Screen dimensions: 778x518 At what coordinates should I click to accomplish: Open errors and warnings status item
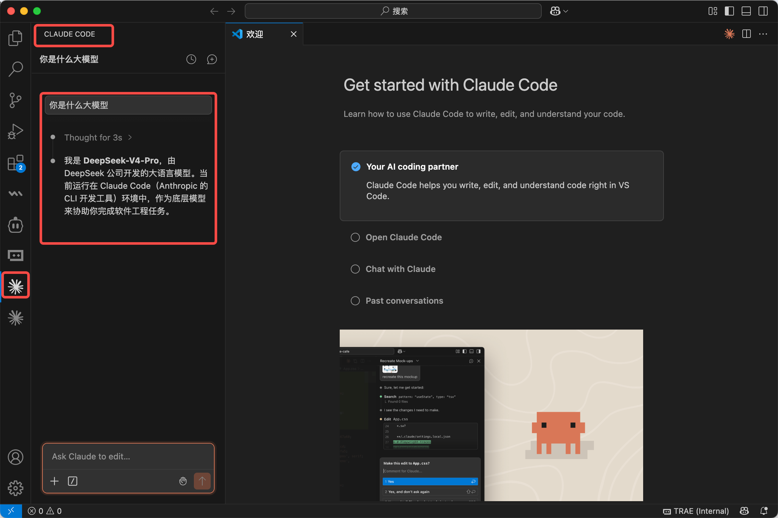(45, 511)
